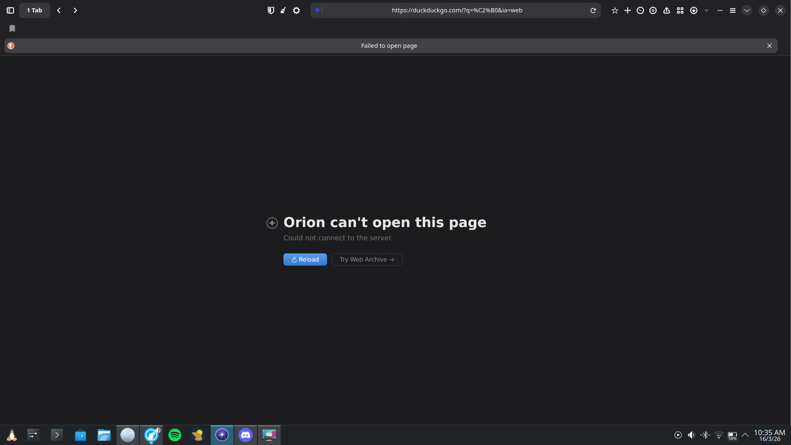
Task: Expand the small dropdown arrow near downloads
Action: (x=707, y=10)
